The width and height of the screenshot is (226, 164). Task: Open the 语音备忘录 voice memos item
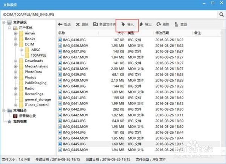pyautogui.click(x=27, y=116)
